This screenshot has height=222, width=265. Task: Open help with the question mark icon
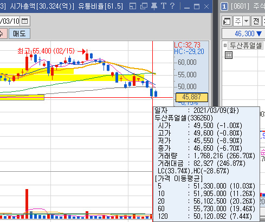click(172, 6)
